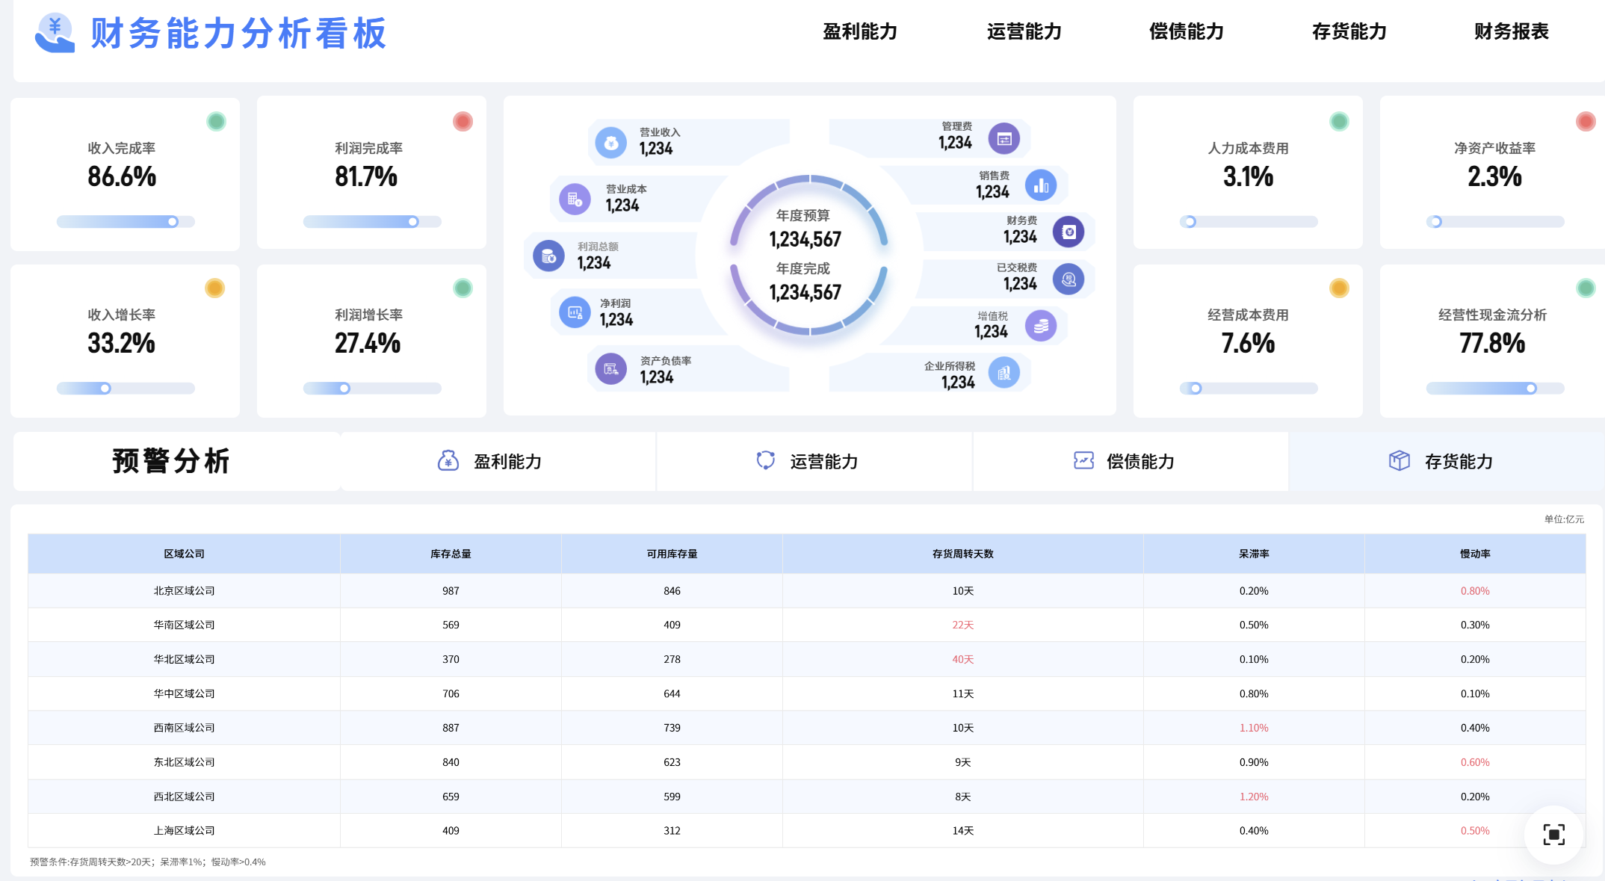Click the 东北区域公司 row name
The image size is (1605, 881).
pos(184,762)
